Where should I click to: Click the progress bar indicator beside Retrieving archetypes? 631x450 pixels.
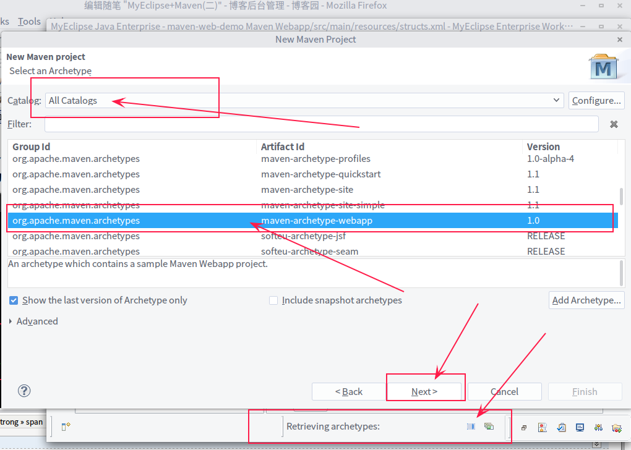click(x=471, y=427)
